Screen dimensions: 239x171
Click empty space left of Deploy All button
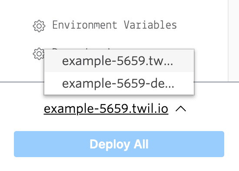click(7, 144)
